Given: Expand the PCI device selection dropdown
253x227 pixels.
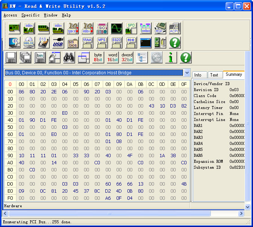Looking at the screenshot, I should tap(187, 73).
